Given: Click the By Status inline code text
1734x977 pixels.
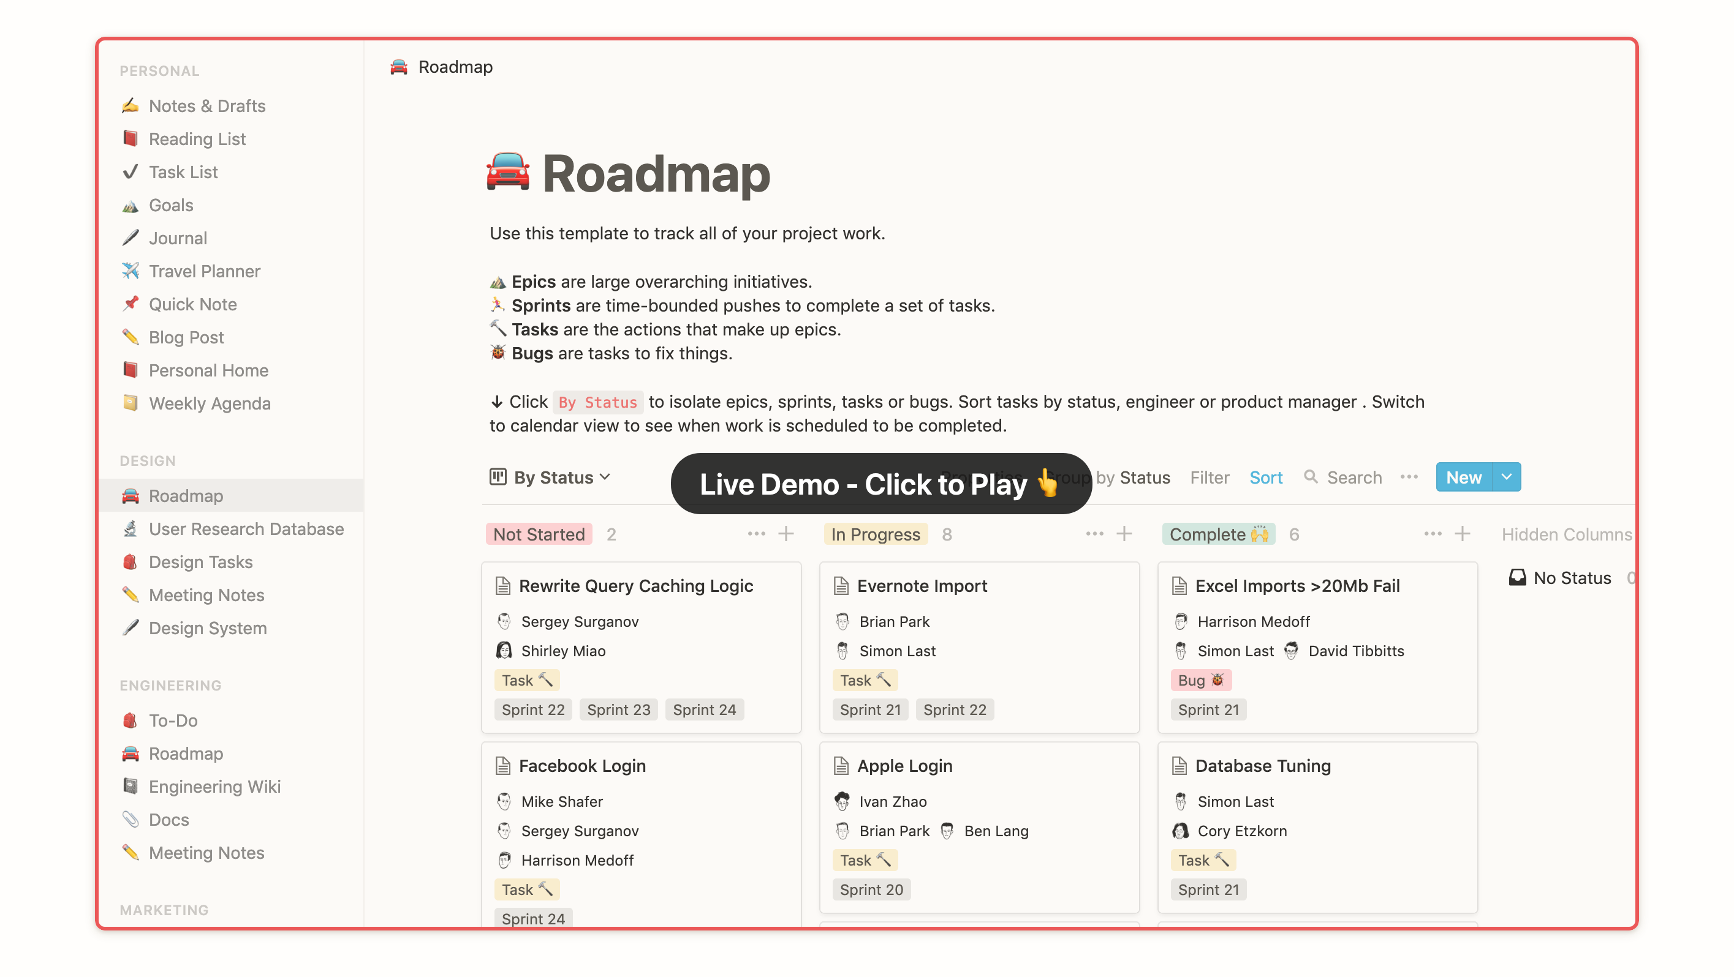Looking at the screenshot, I should (x=598, y=402).
